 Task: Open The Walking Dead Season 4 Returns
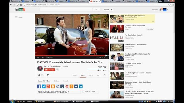[x=138, y=73]
